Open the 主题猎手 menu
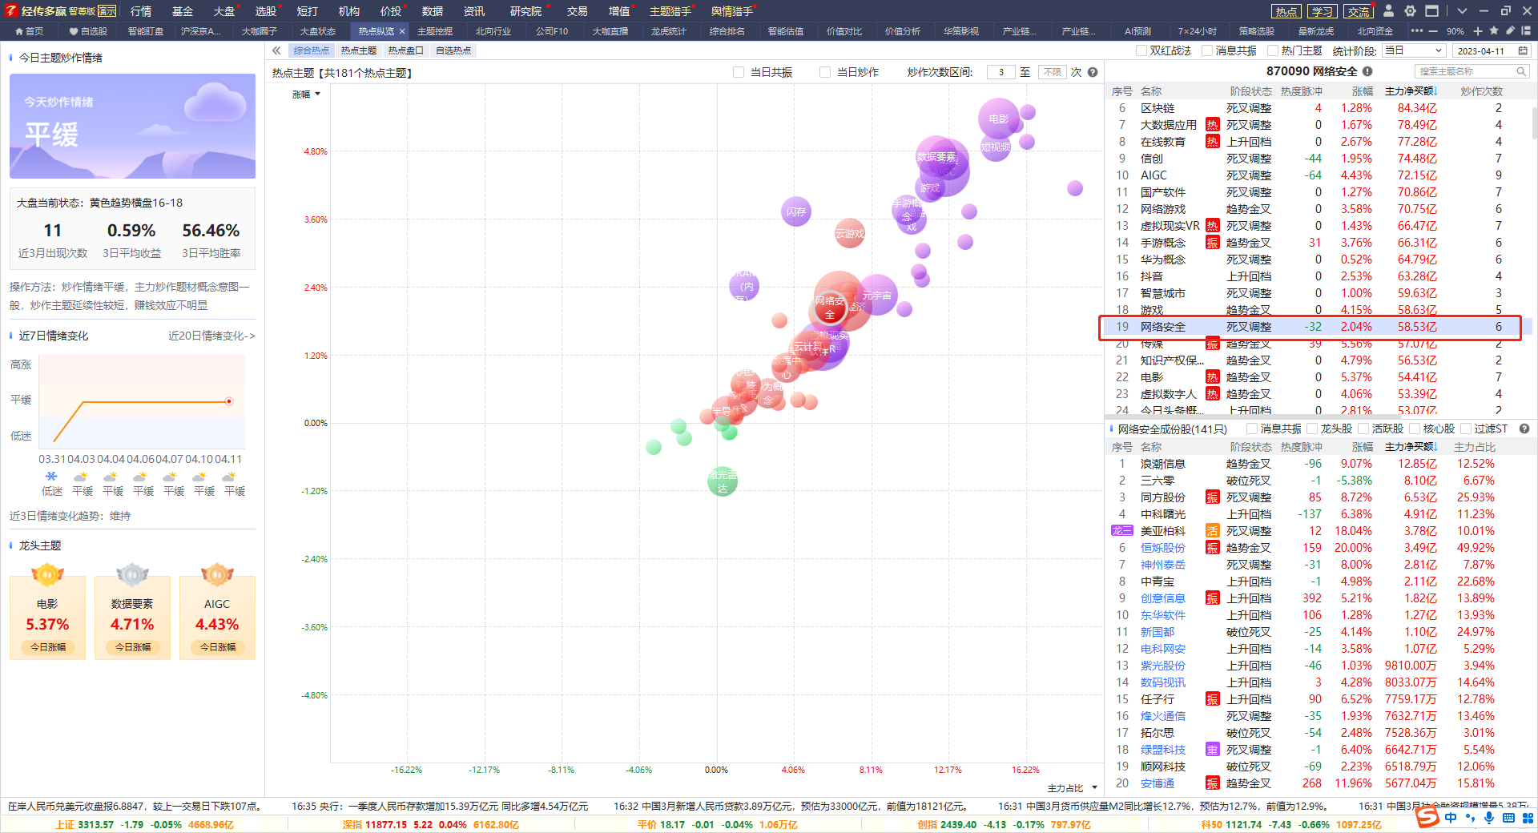 coord(670,11)
